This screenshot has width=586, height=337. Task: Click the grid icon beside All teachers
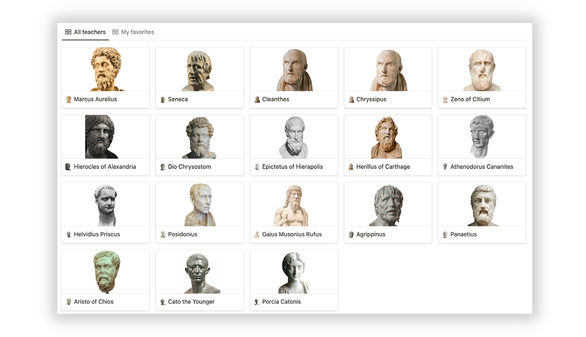coord(68,32)
